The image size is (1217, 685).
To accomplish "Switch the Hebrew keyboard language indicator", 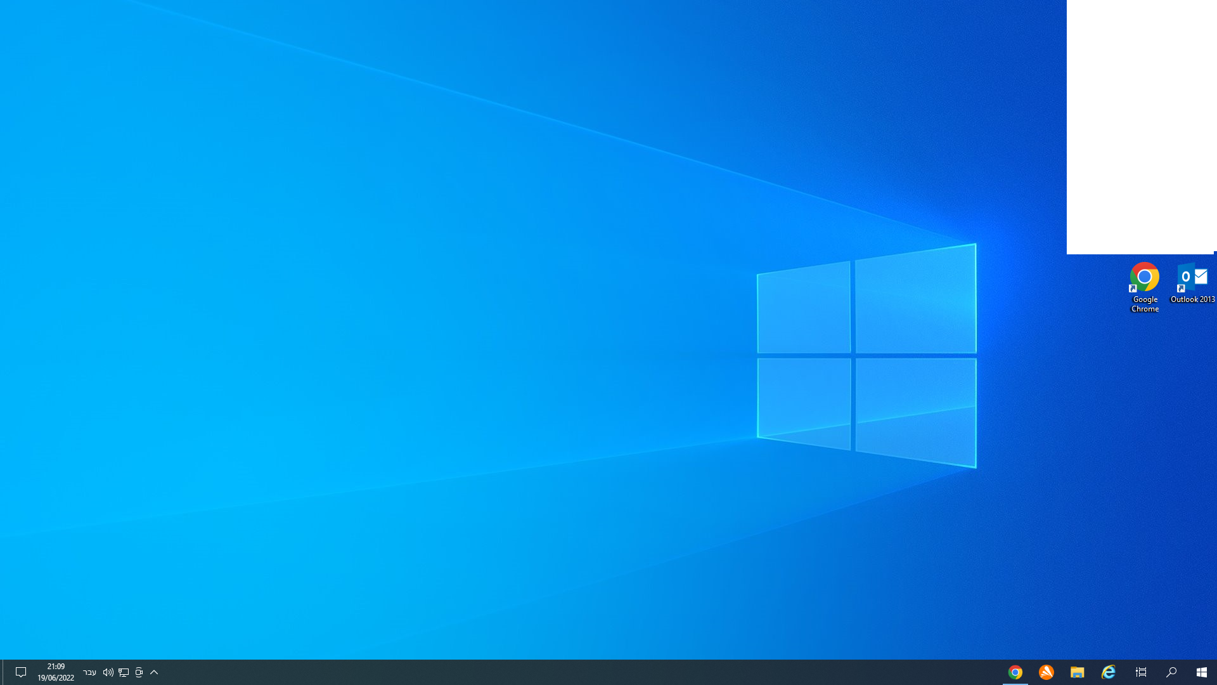I will click(89, 672).
